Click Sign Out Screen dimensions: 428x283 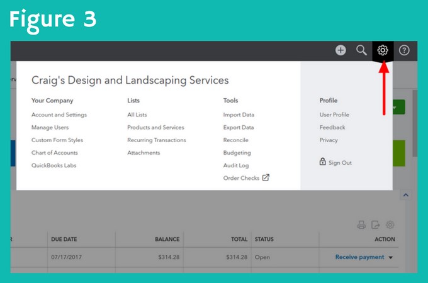click(340, 163)
